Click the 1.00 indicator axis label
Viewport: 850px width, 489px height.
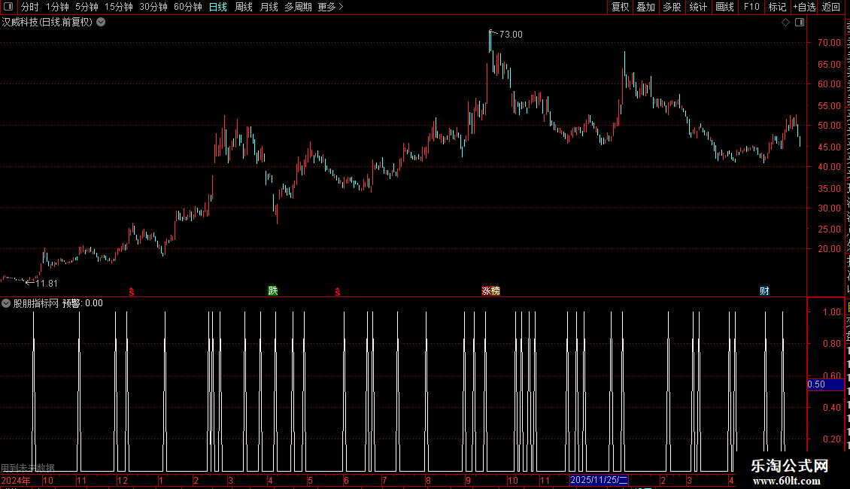pyautogui.click(x=831, y=311)
